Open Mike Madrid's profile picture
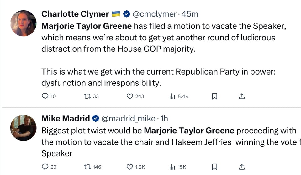The image size is (301, 175). pyautogui.click(x=24, y=128)
